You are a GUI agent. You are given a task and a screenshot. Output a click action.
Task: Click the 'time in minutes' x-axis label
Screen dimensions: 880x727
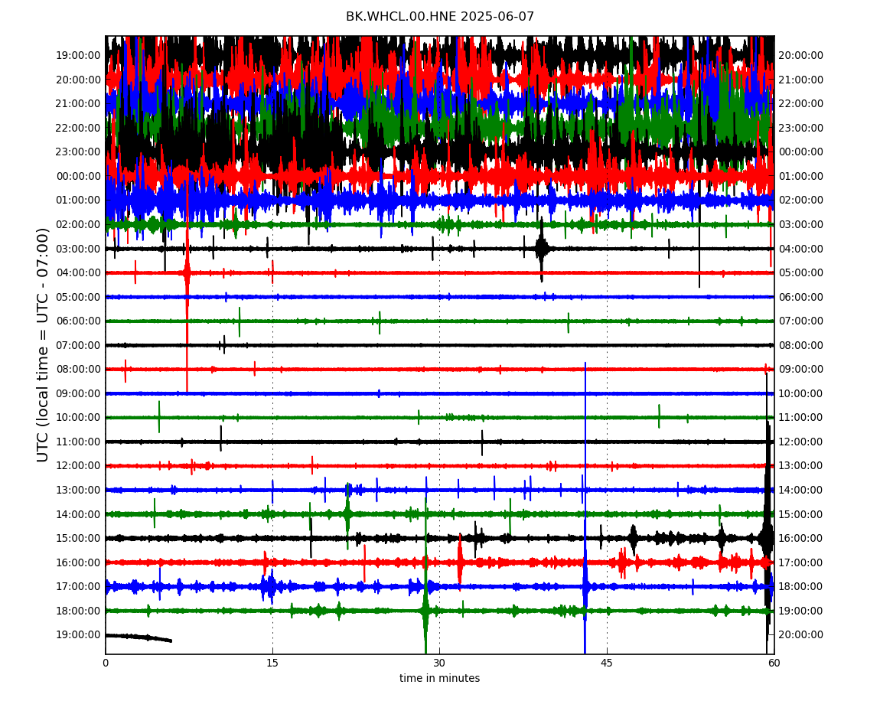439,678
